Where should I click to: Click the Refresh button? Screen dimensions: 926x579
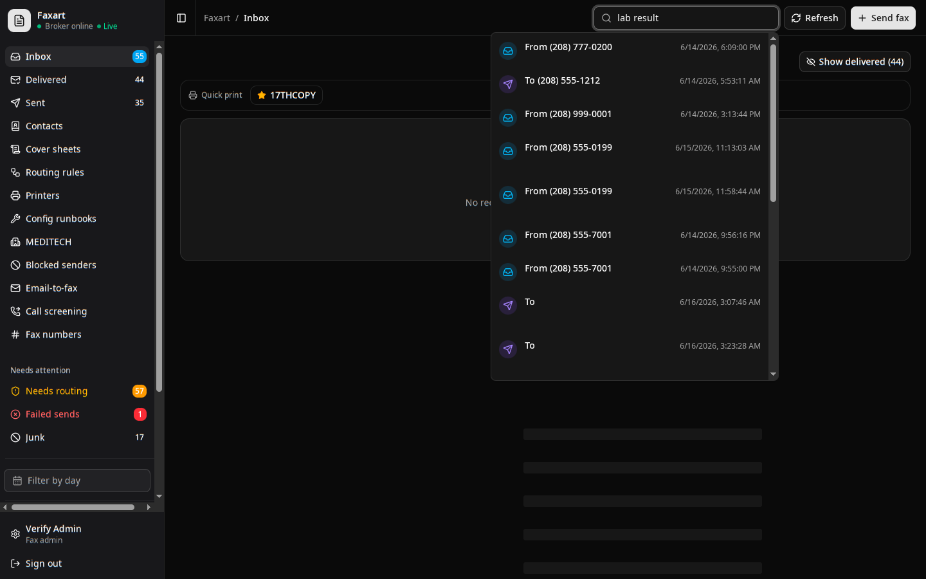pos(815,18)
